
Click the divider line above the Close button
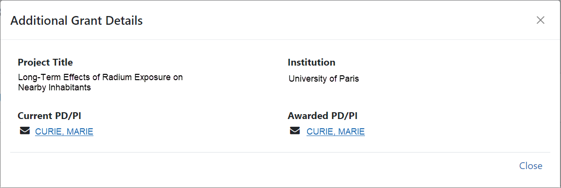[x=280, y=152]
